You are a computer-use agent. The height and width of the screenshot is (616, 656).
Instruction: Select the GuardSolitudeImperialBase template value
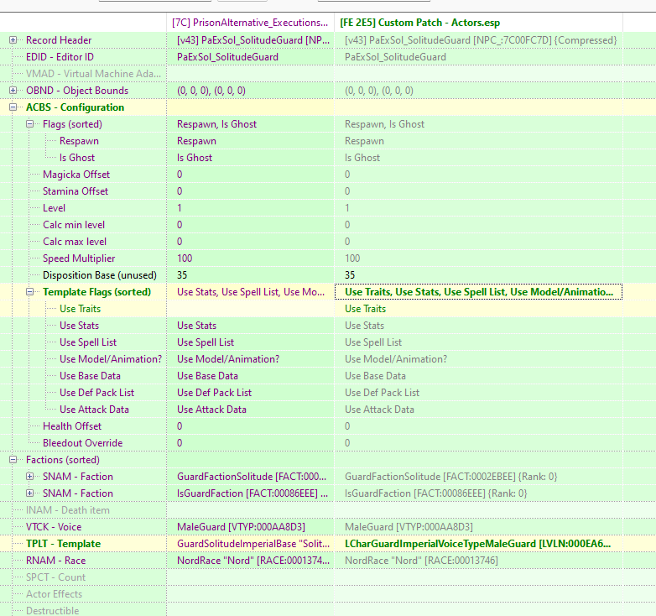pyautogui.click(x=251, y=544)
